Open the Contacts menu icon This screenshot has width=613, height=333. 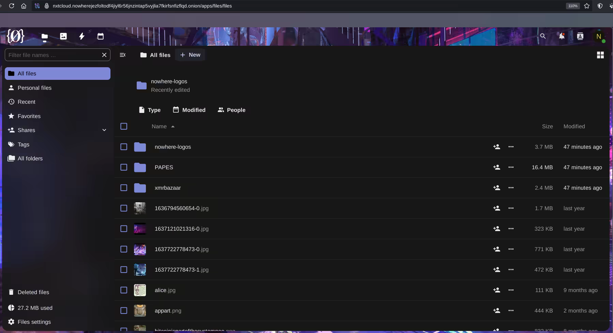point(580,36)
